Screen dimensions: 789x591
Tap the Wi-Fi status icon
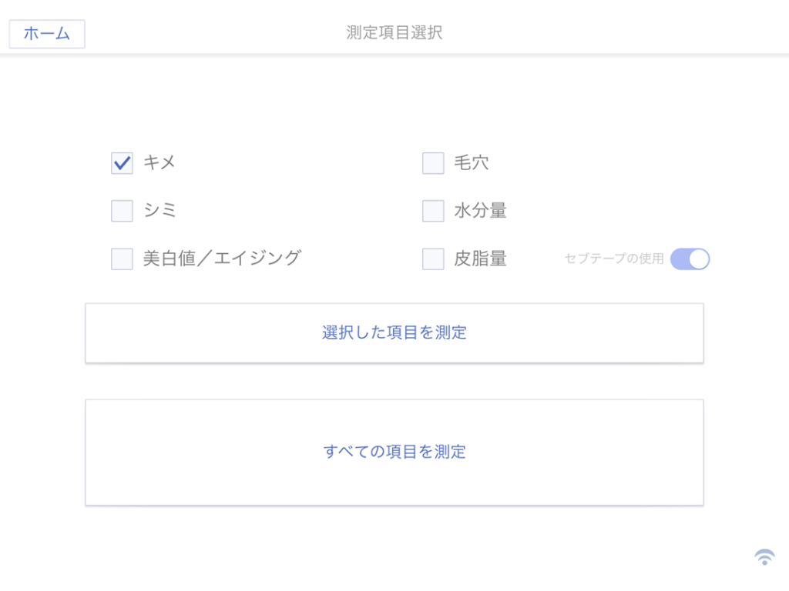(x=764, y=557)
